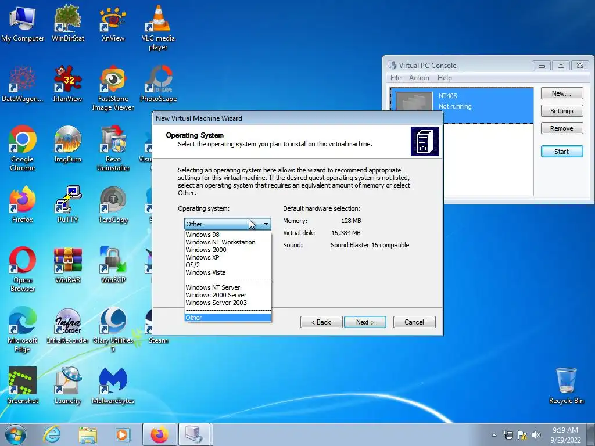Viewport: 595px width, 446px height.
Task: Open Steam desktop shortcut
Action: pyautogui.click(x=158, y=340)
